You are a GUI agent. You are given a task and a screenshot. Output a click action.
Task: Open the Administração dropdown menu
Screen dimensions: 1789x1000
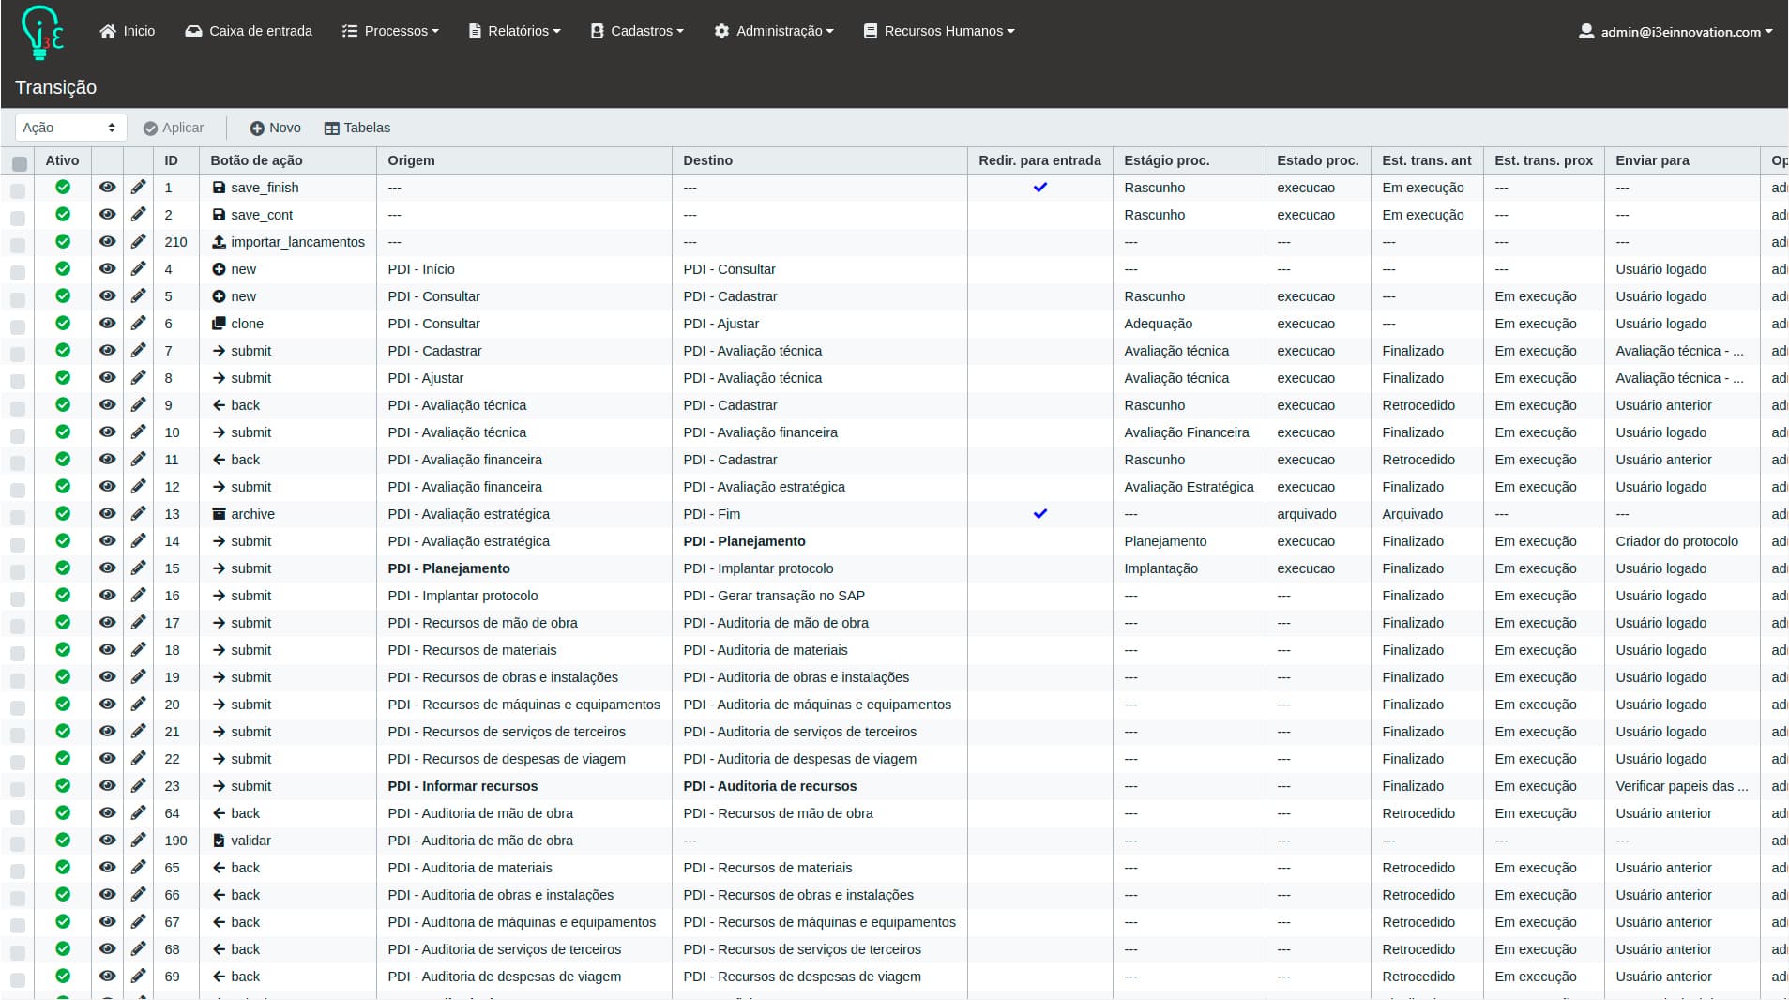tap(774, 31)
